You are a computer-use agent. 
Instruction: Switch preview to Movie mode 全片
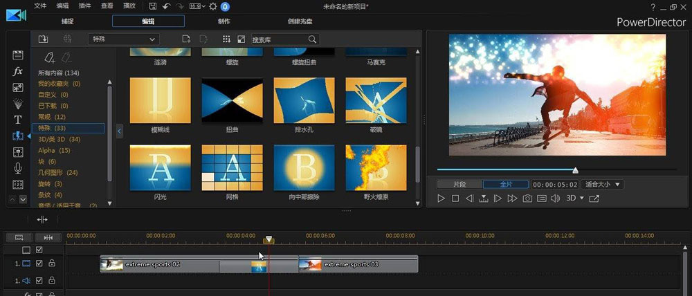(x=506, y=185)
